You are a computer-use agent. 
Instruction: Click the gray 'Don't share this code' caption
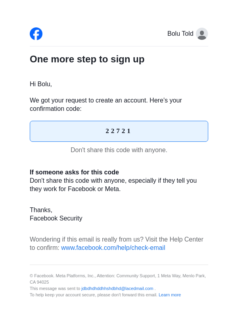tap(119, 150)
